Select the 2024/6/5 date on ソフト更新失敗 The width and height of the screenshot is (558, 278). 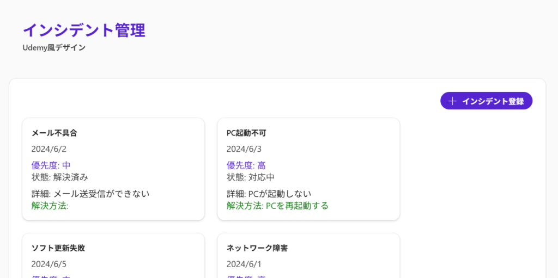(x=49, y=264)
